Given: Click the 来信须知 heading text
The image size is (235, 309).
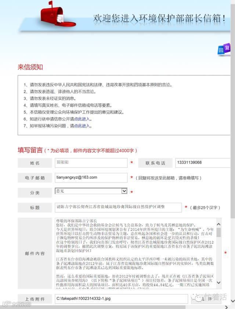Looking at the screenshot, I should click(x=30, y=67).
